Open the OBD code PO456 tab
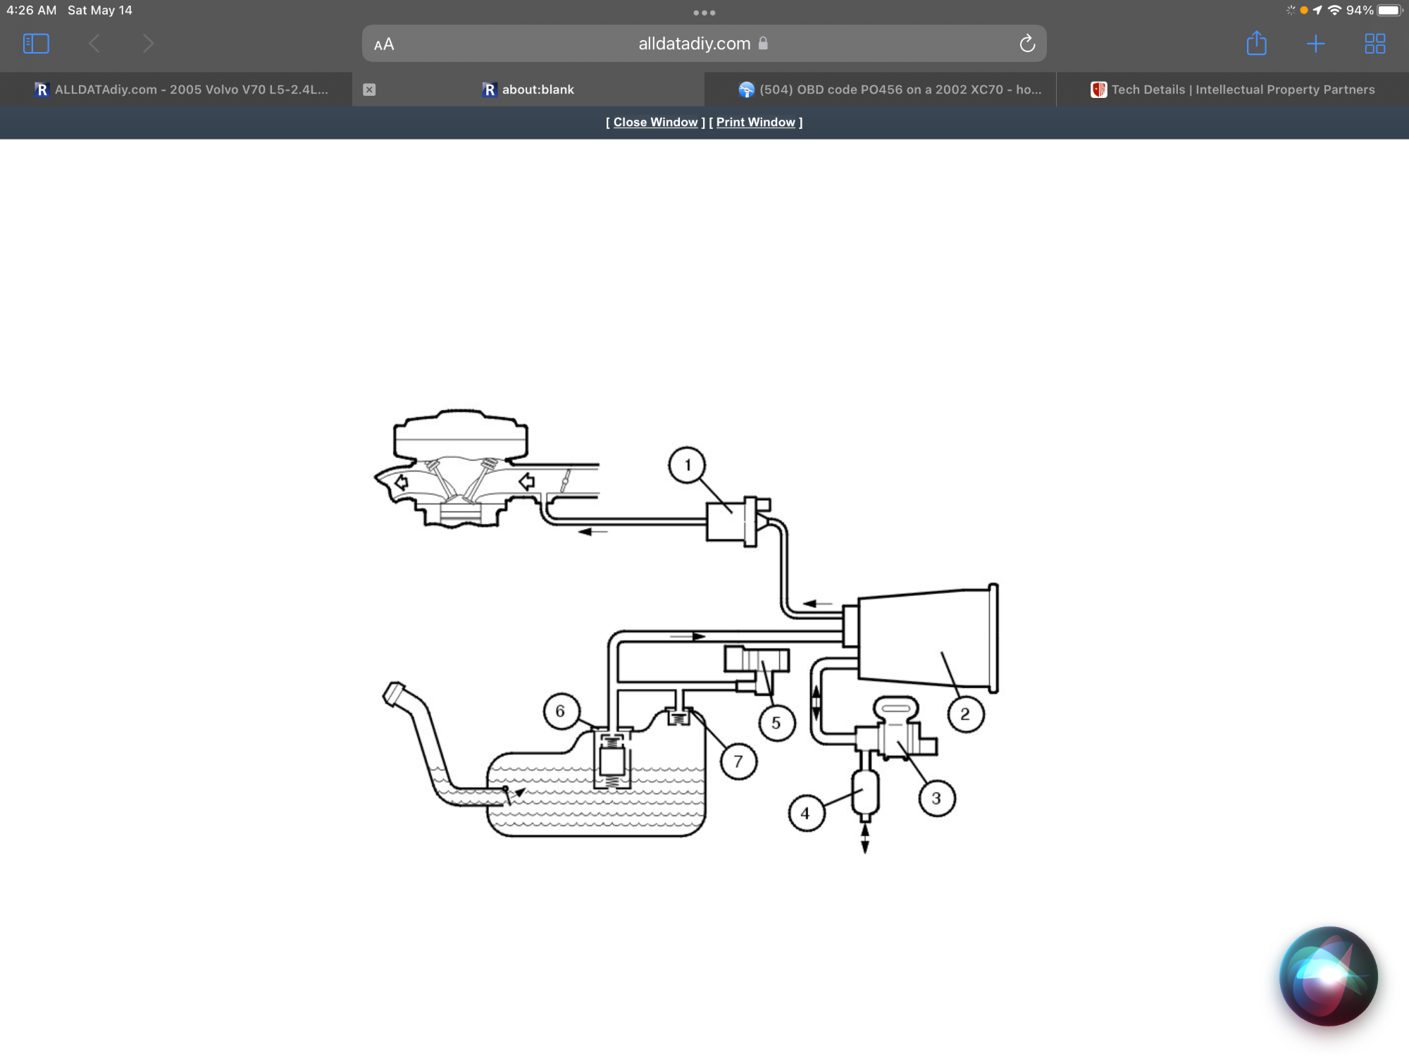Image resolution: width=1409 pixels, height=1056 pixels. (x=890, y=89)
